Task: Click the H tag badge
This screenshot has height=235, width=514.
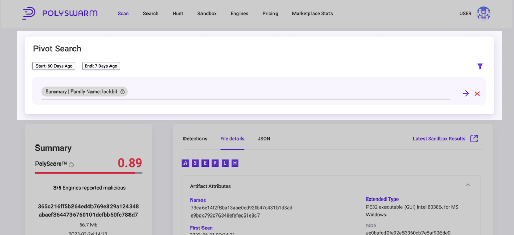Action: (235, 163)
